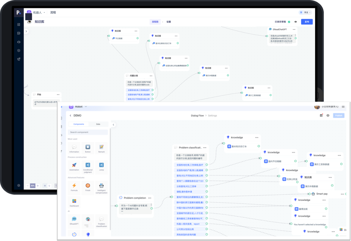Select the 流程图 tab
The width and height of the screenshot is (351, 241).
tap(155, 22)
